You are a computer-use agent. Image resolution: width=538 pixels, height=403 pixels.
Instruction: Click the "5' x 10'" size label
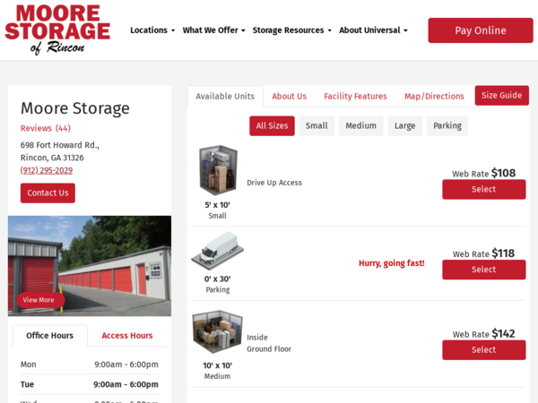[x=217, y=205]
